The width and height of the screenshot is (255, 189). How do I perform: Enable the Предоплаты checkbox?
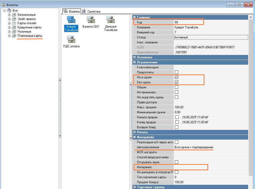tap(177, 72)
